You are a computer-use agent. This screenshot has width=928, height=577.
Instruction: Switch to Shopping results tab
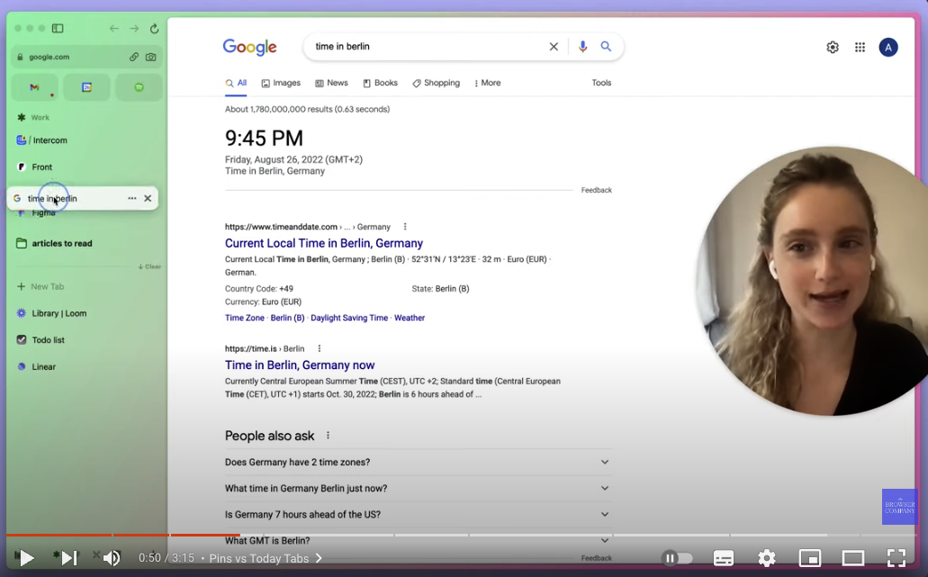click(437, 83)
